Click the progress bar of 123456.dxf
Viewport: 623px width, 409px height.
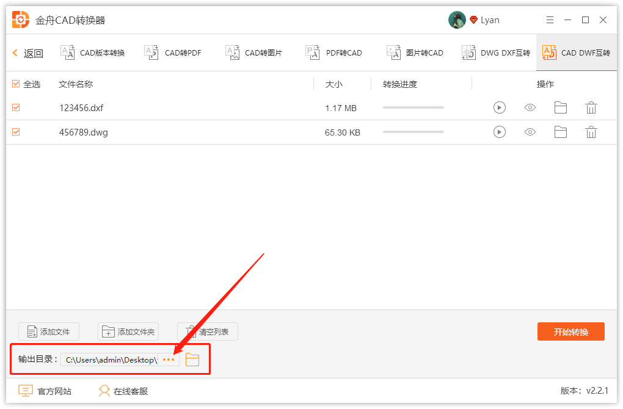(413, 107)
